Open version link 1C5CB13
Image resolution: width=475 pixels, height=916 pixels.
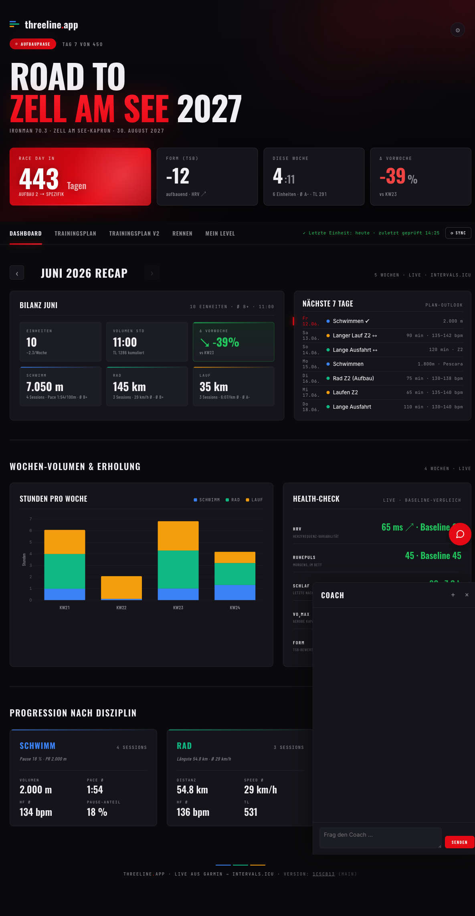[323, 874]
